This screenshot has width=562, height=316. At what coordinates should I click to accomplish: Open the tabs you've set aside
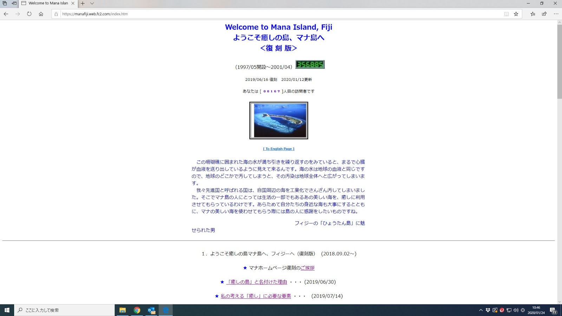coord(5,3)
